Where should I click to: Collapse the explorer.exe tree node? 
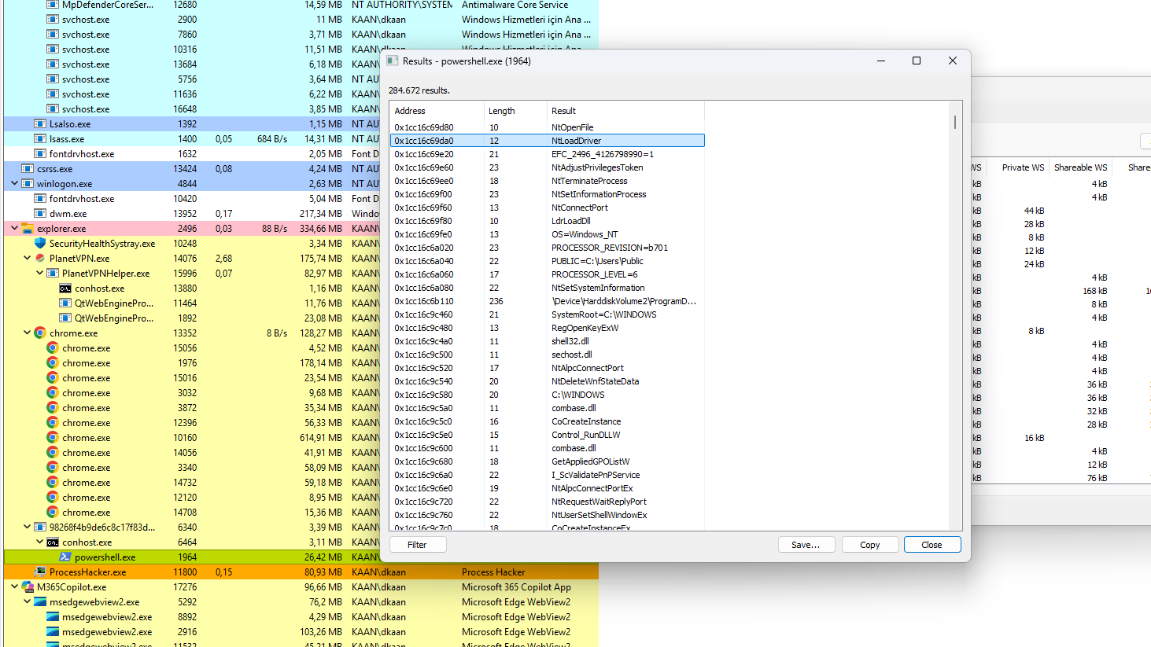[14, 229]
